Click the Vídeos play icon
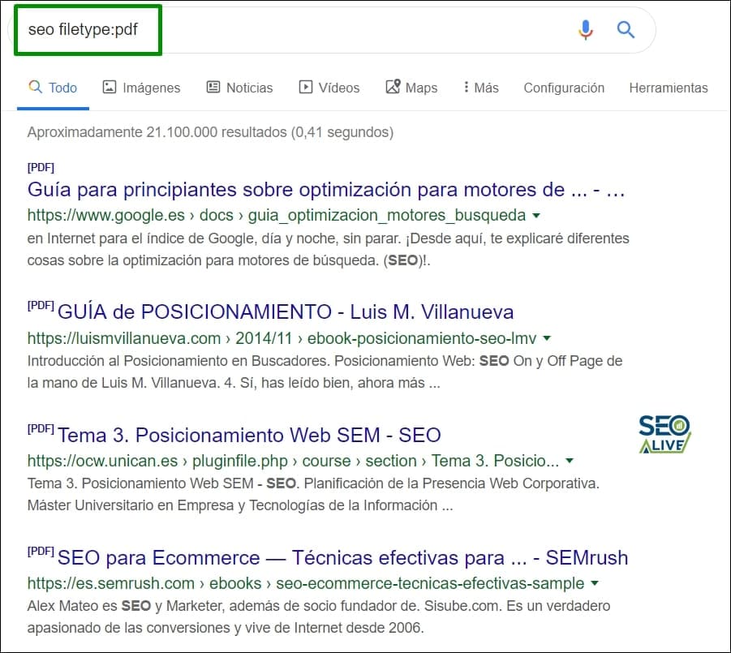This screenshot has height=653, width=731. tap(306, 87)
